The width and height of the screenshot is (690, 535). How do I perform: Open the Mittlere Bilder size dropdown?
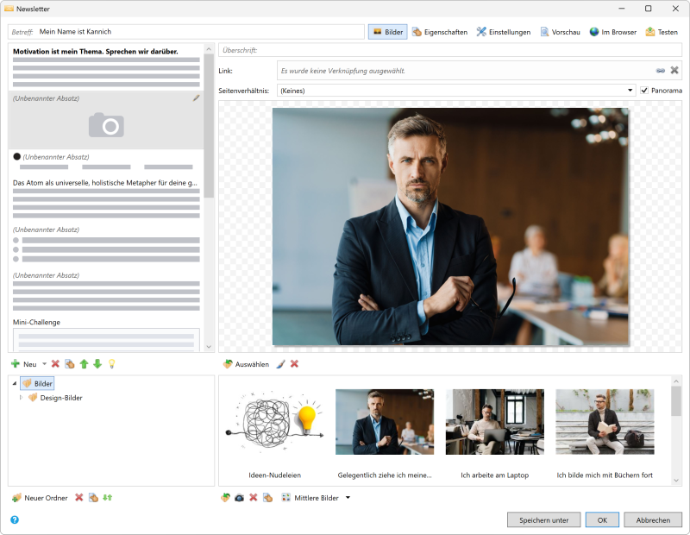(348, 498)
